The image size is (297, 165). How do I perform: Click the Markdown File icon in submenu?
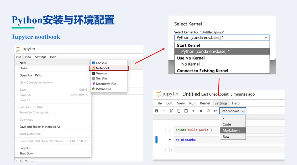click(x=94, y=84)
